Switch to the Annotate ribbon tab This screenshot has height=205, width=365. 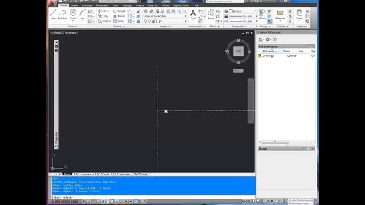(87, 5)
